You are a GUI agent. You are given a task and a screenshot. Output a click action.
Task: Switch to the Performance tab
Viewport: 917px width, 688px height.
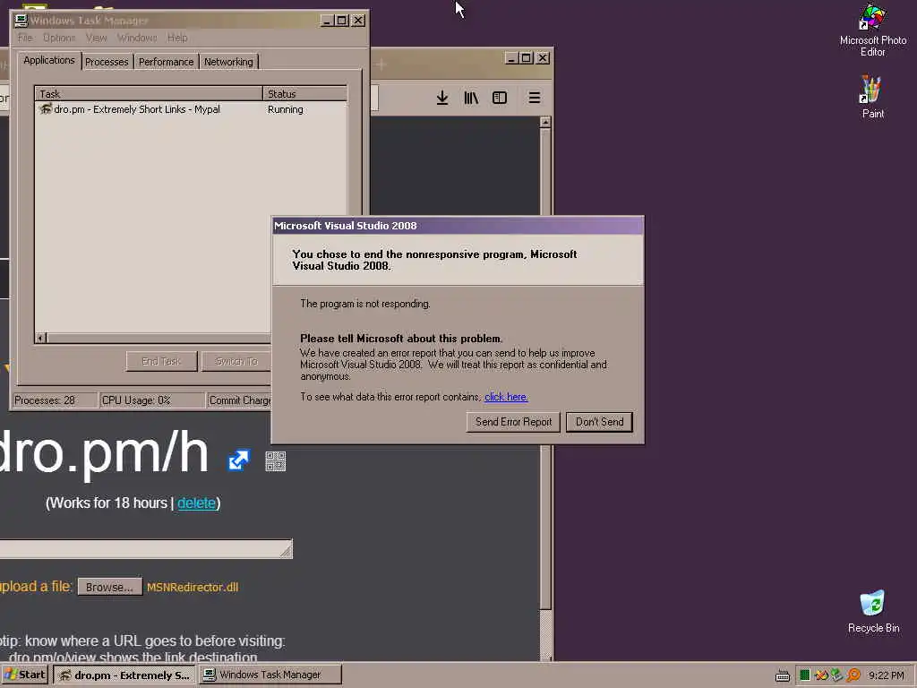[166, 62]
